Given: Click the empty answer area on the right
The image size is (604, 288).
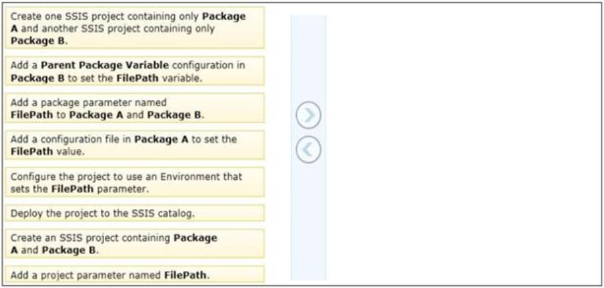Looking at the screenshot, I should [x=462, y=148].
